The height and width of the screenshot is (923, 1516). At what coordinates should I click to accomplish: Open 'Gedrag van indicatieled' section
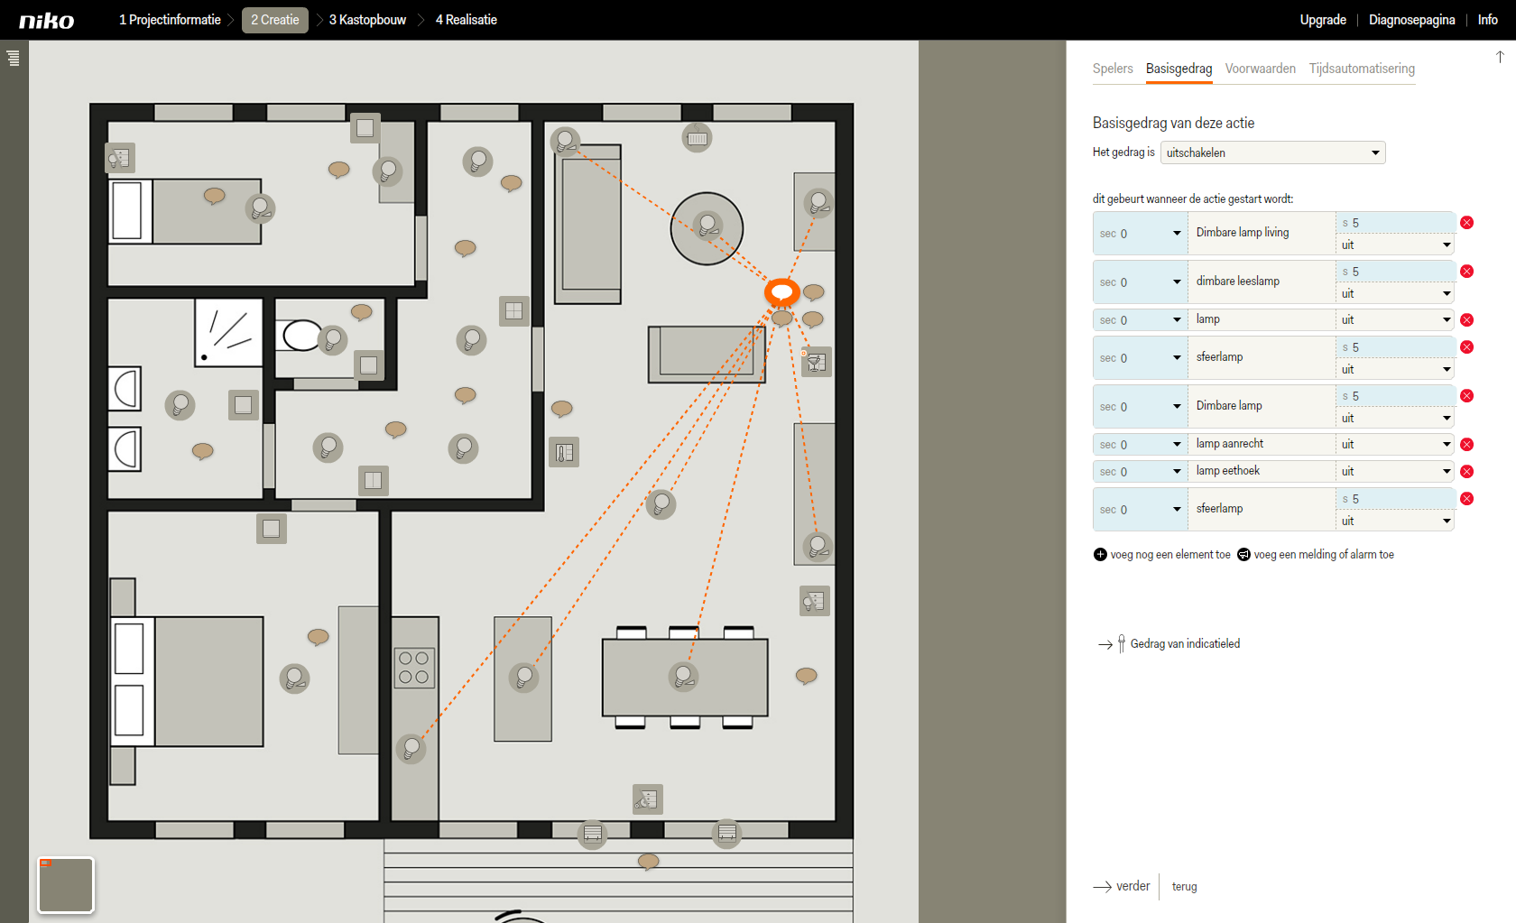[x=1185, y=644]
